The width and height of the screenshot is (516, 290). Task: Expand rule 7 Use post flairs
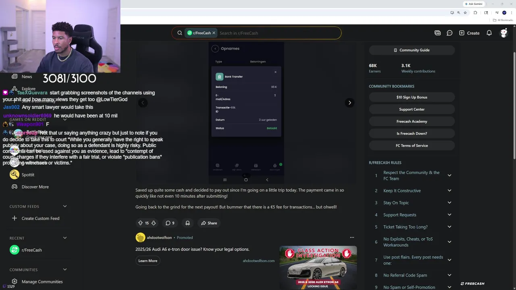pos(449,260)
